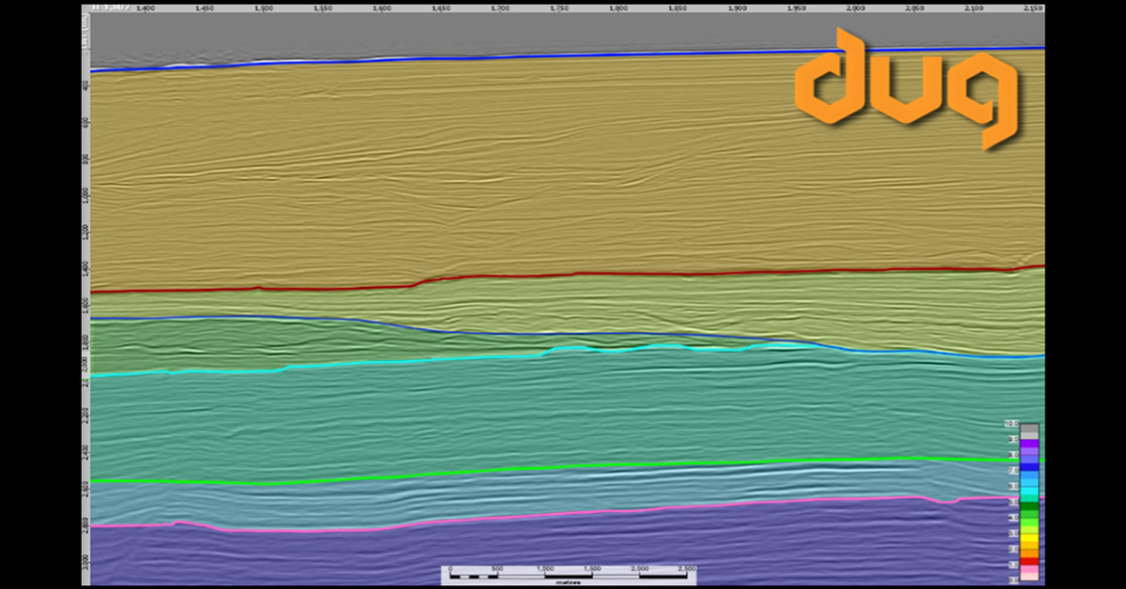Select the bright green horizon line

pos(563,467)
